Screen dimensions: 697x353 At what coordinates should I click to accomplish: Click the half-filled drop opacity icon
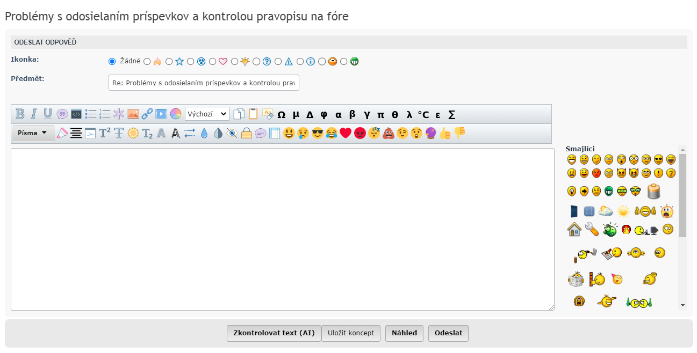218,133
